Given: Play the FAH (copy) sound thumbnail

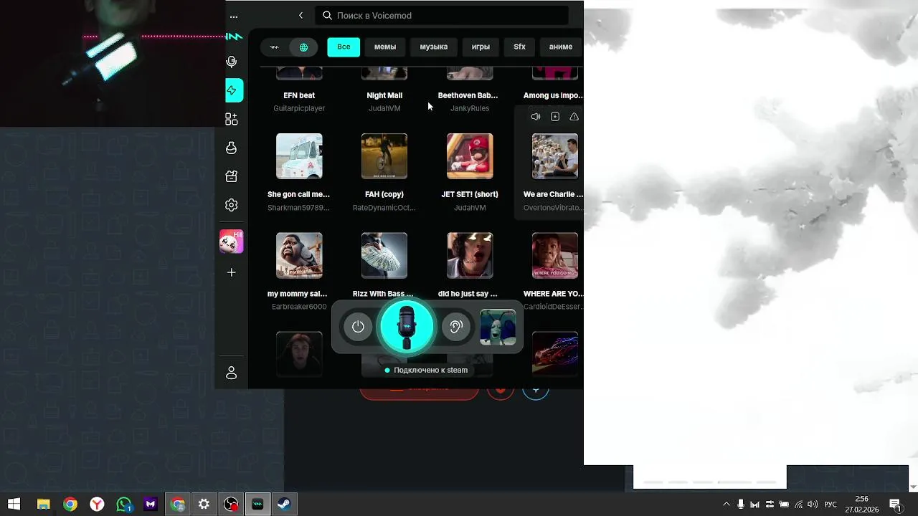Looking at the screenshot, I should [x=384, y=156].
